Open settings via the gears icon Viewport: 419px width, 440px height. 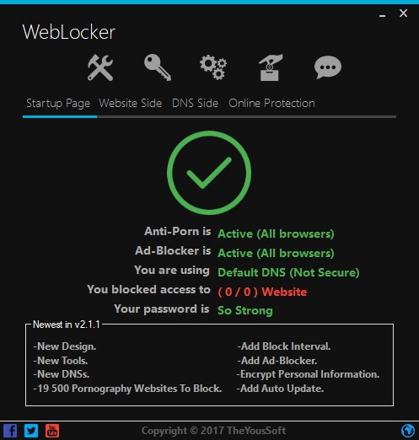click(213, 67)
